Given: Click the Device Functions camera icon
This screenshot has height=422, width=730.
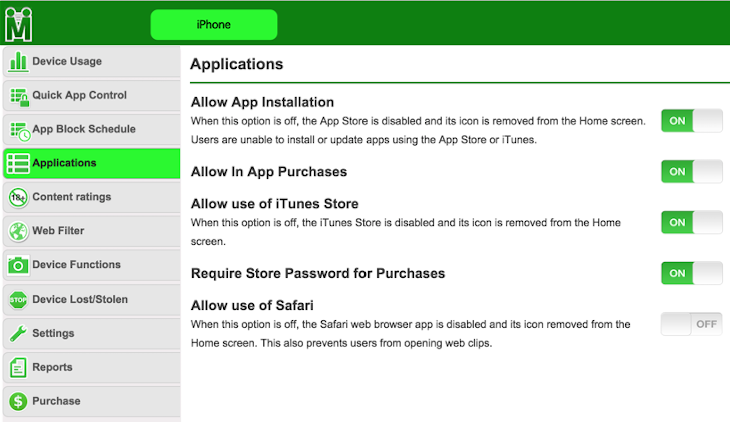Looking at the screenshot, I should click(18, 265).
